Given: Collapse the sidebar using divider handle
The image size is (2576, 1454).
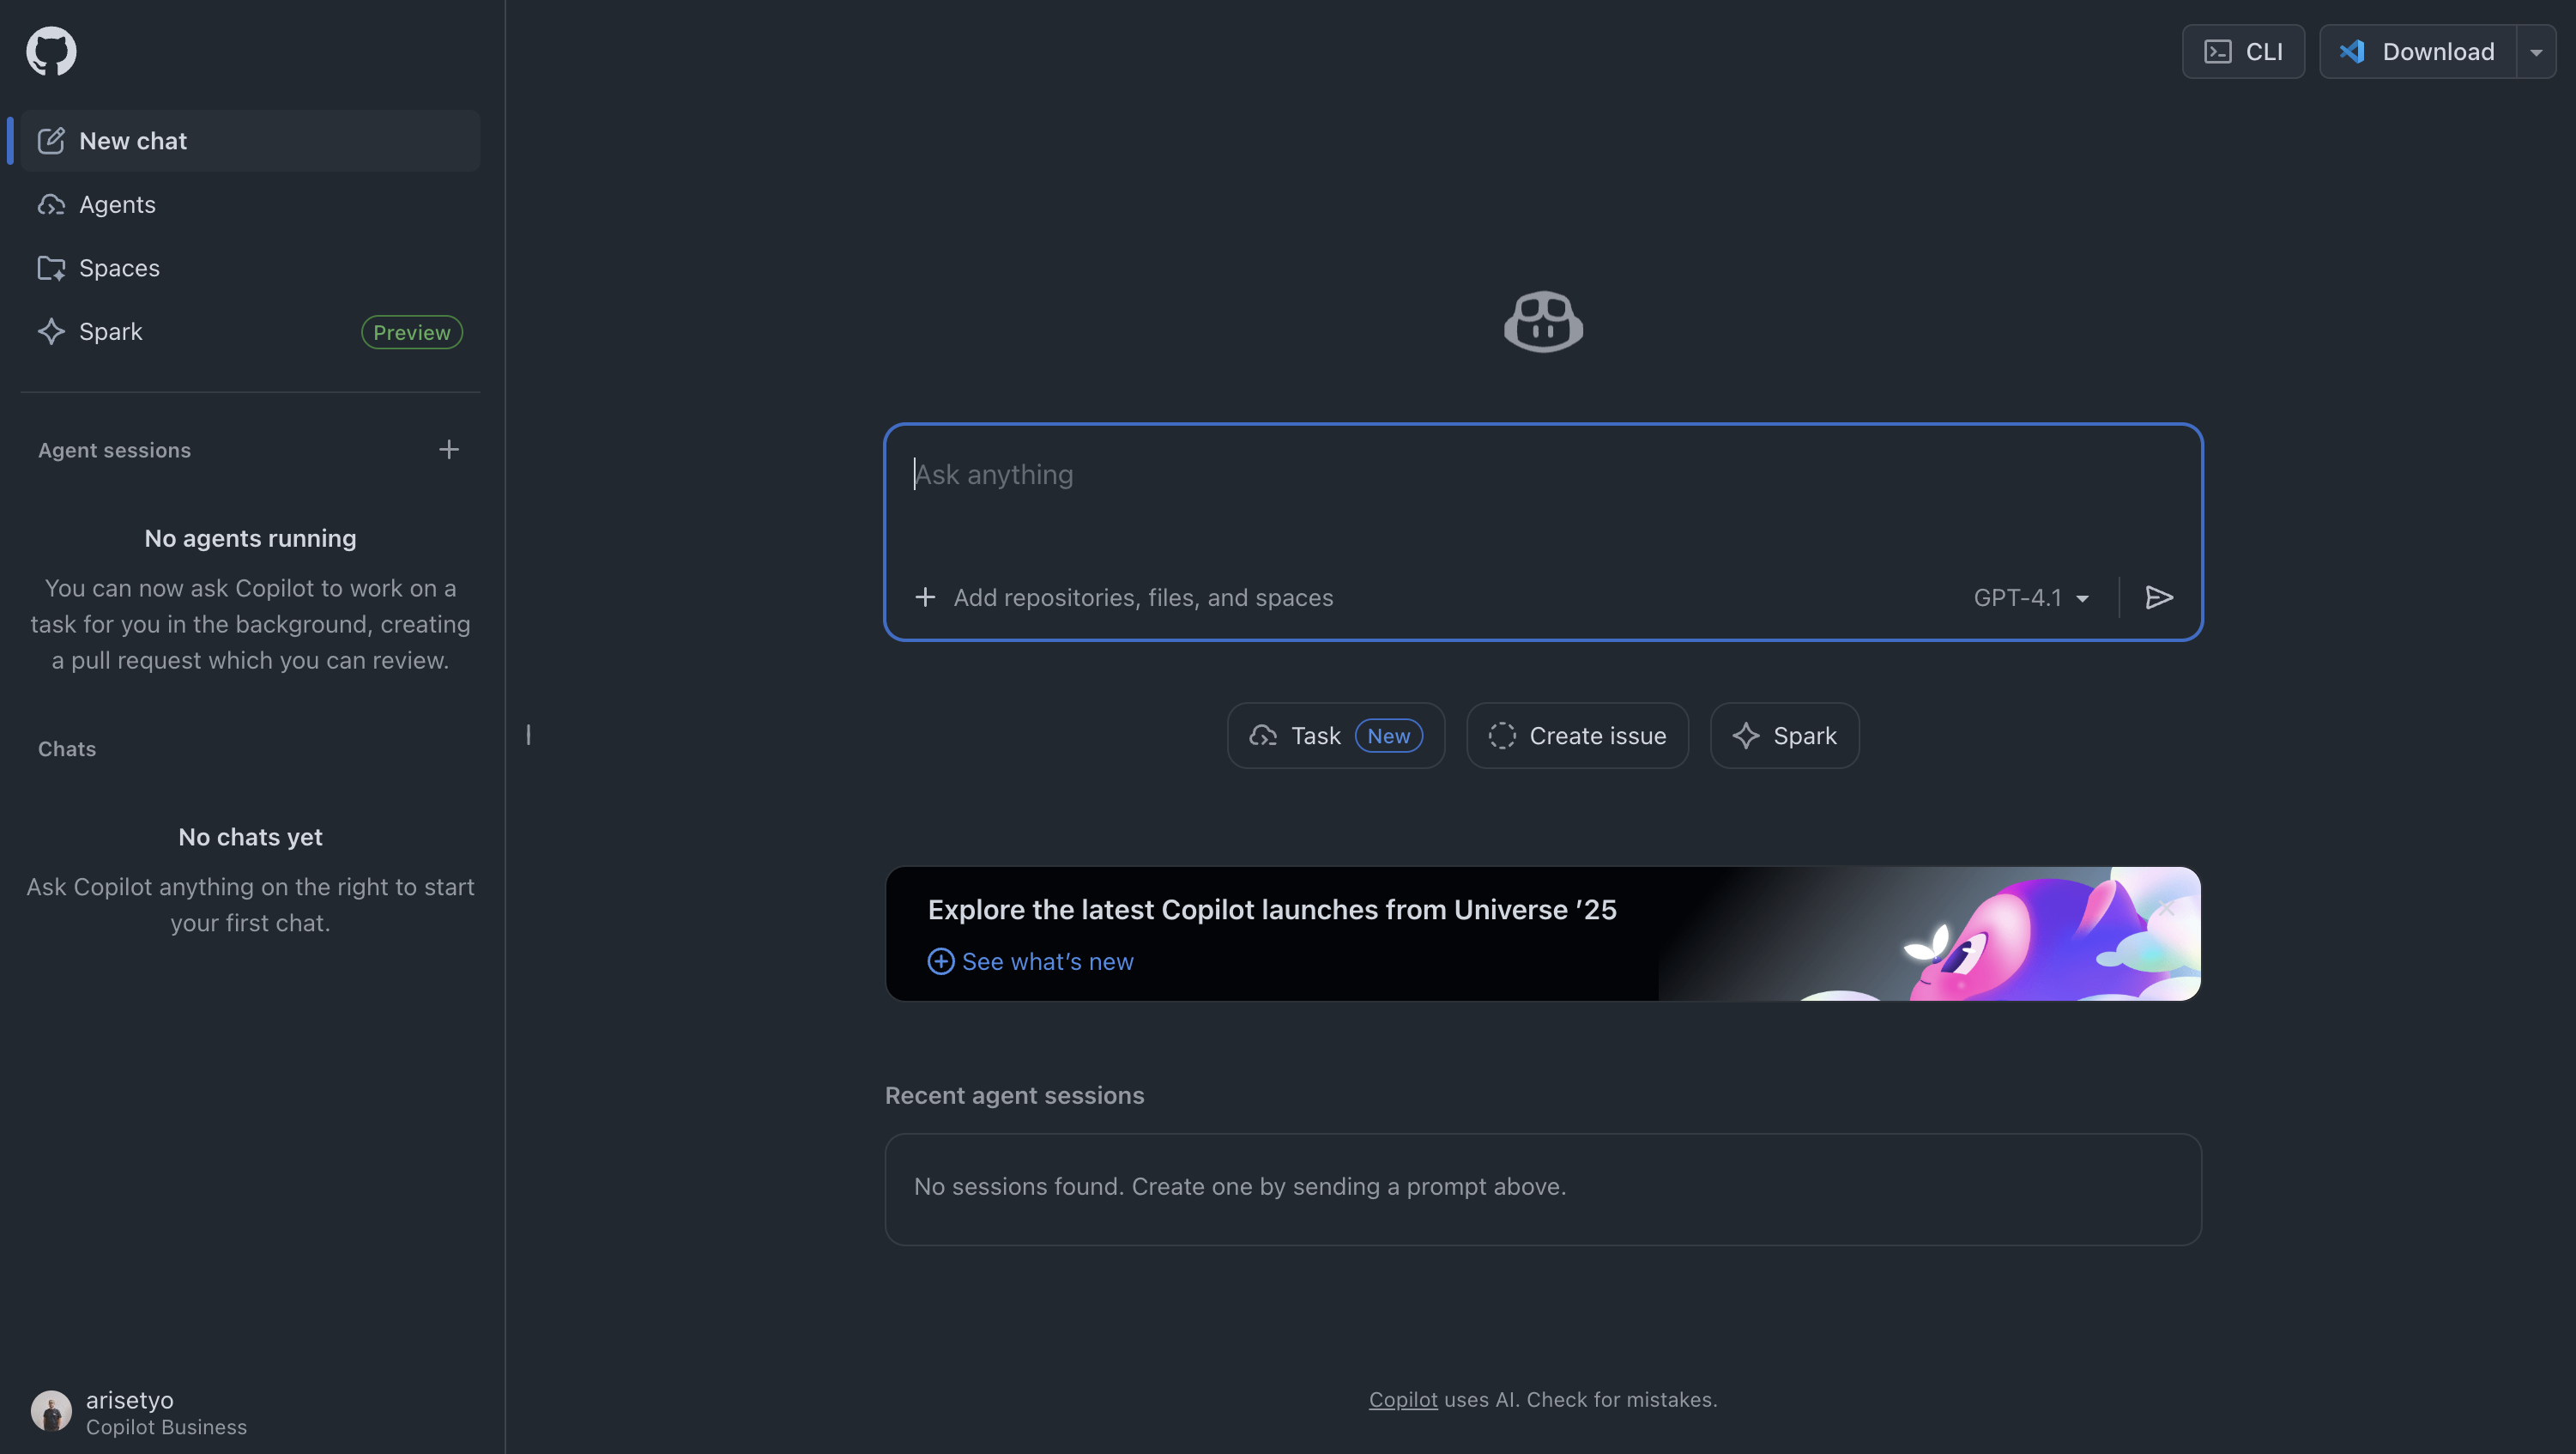Looking at the screenshot, I should click(528, 735).
